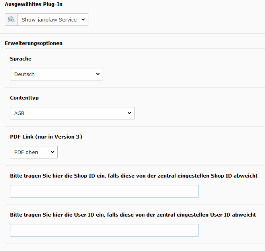The height and width of the screenshot is (252, 265).
Task: Click the chevron on the AGB select box
Action: point(129,113)
